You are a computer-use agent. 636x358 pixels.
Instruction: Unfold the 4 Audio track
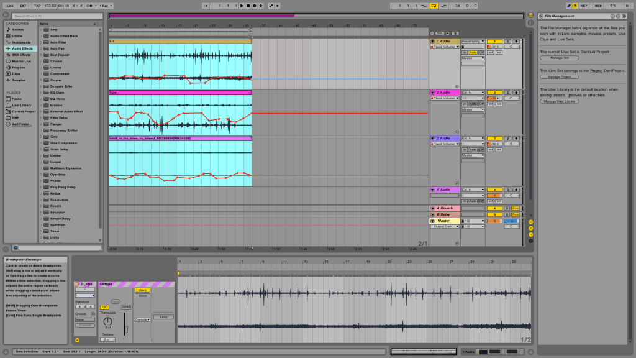(432, 190)
